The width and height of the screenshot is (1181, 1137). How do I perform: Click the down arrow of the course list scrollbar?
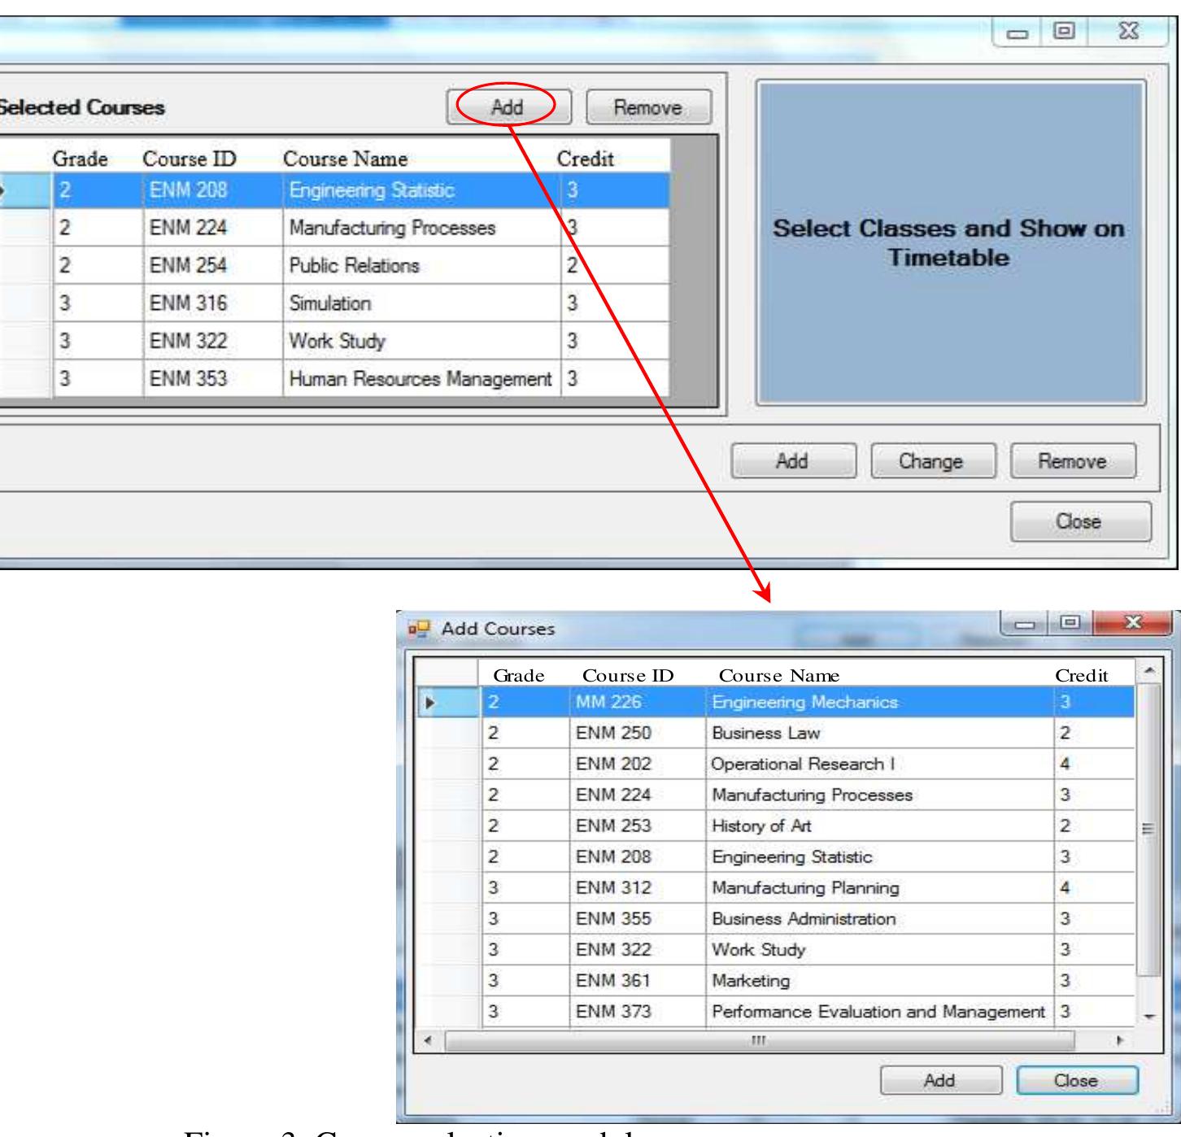(x=1148, y=1016)
